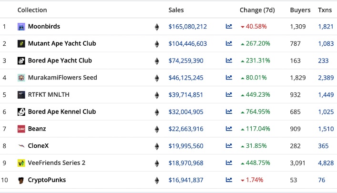Open the Bored Ape Yacht Club link

point(60,61)
